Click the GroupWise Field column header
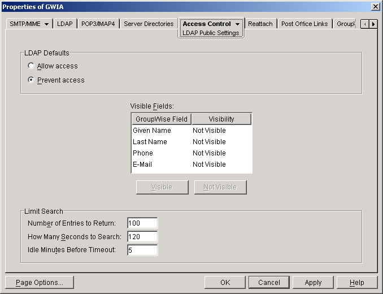383x294 pixels. 162,119
